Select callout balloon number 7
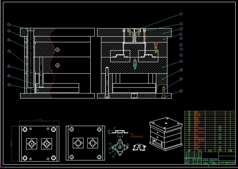 pyautogui.click(x=181, y=49)
